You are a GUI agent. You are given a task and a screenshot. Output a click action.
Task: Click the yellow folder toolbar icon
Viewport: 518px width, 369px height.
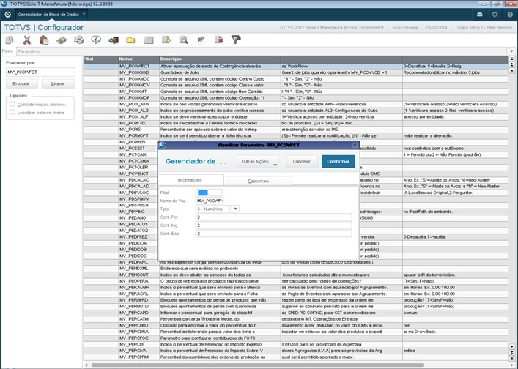(x=130, y=40)
